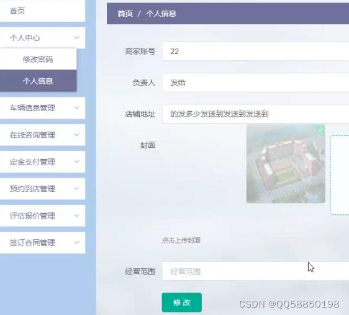Focus the 商家账号 input field

(x=255, y=51)
